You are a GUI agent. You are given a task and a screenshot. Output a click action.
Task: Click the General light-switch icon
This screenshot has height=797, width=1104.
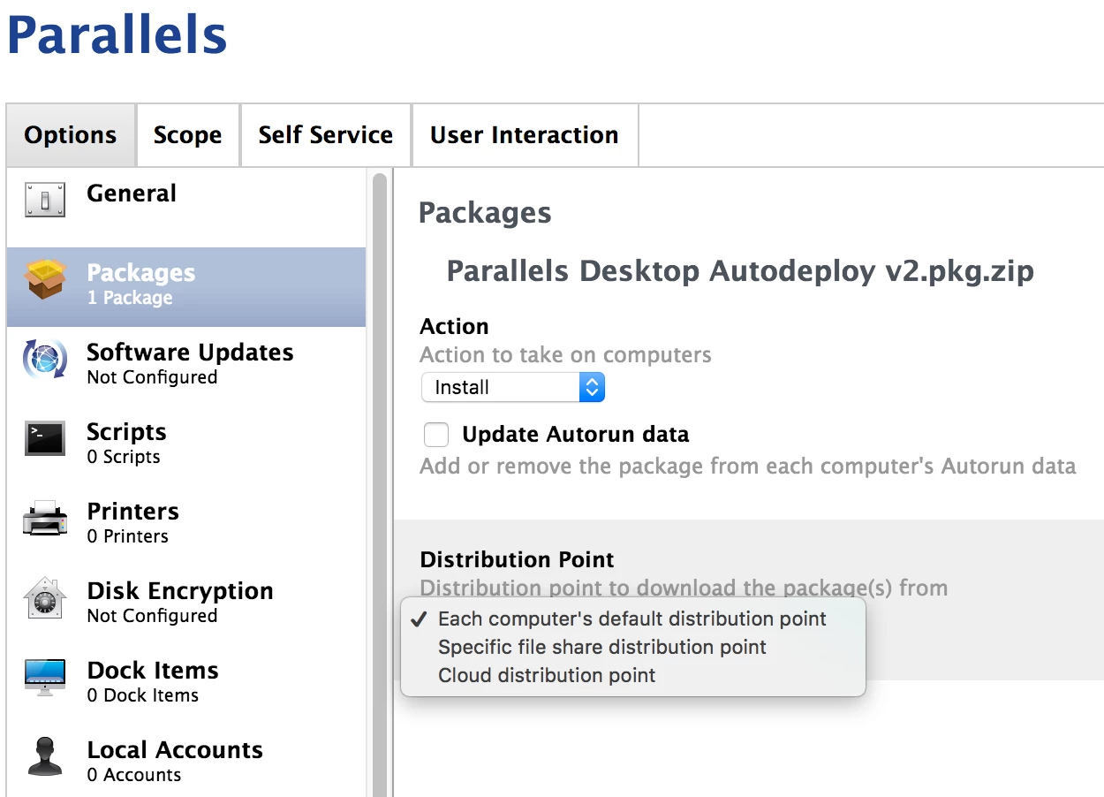click(44, 200)
